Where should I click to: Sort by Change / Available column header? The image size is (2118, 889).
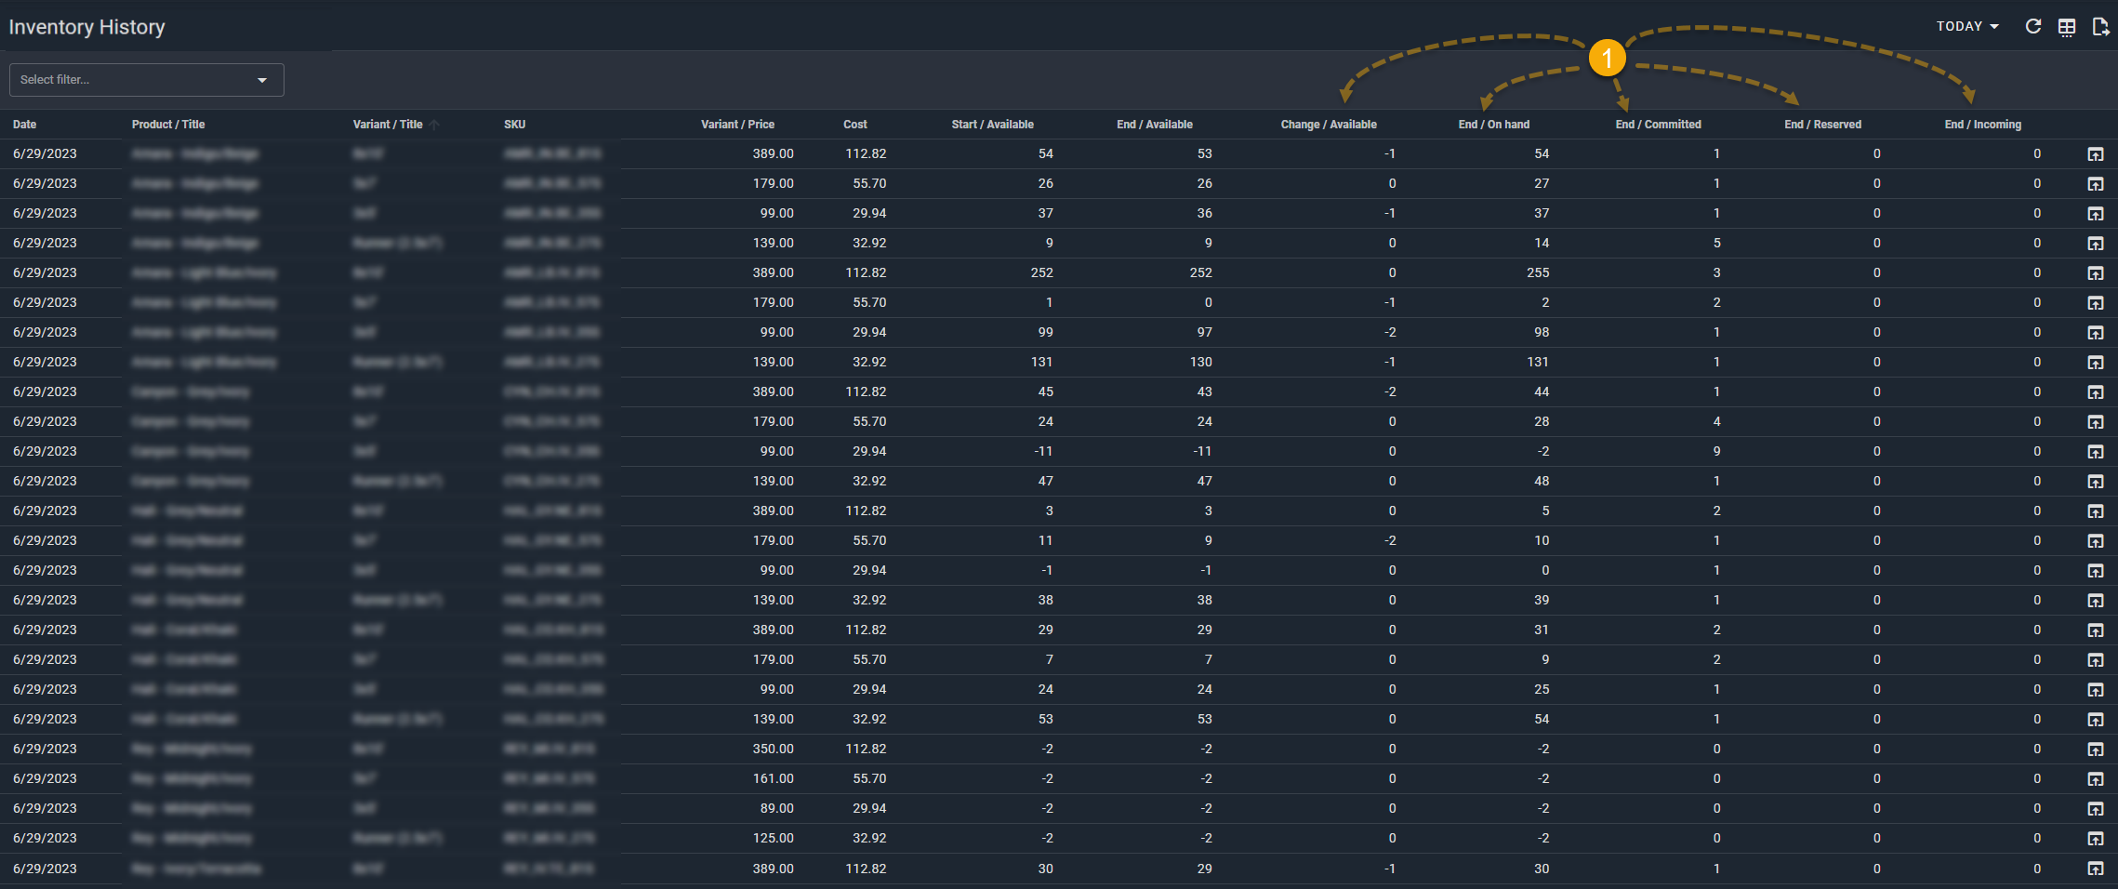point(1328,125)
